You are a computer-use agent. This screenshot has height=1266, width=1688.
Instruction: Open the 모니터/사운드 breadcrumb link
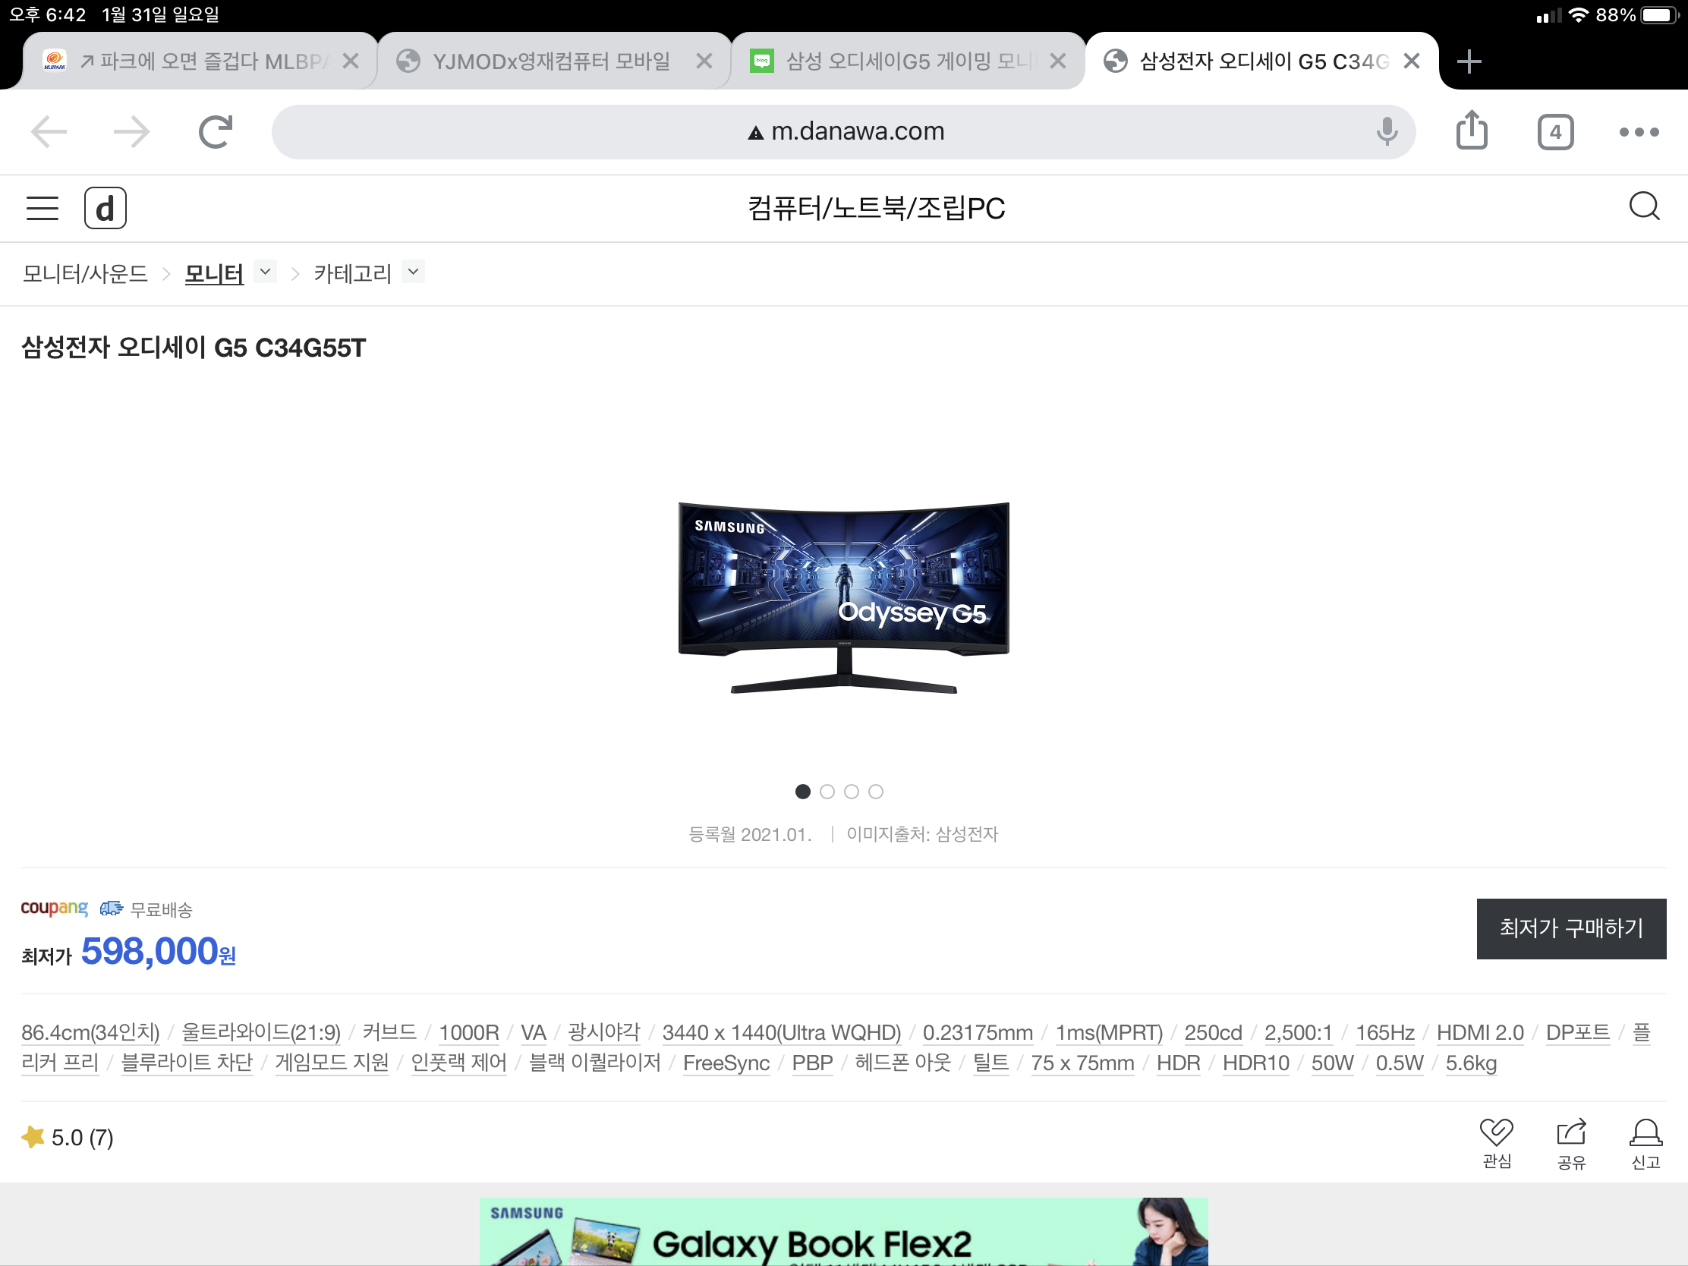(85, 273)
